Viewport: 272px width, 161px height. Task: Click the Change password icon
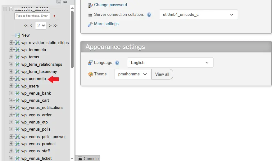pos(90,5)
